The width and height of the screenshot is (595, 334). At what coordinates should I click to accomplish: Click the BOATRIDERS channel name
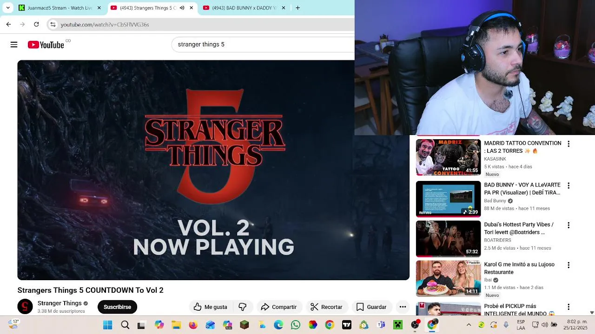pos(497,240)
